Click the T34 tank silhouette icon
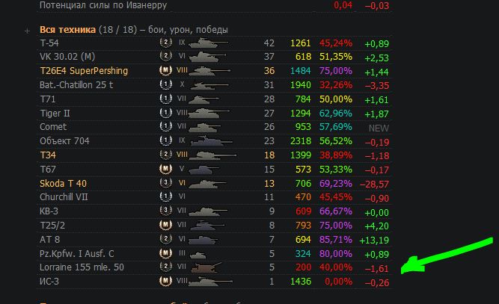The width and height of the screenshot is (499, 304). coord(212,155)
